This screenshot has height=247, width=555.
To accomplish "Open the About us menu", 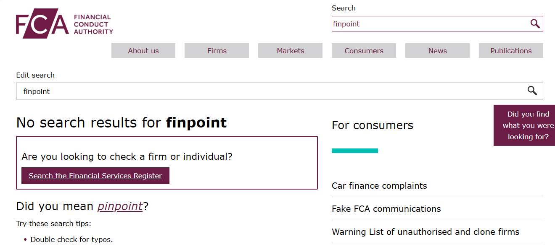I will 143,50.
